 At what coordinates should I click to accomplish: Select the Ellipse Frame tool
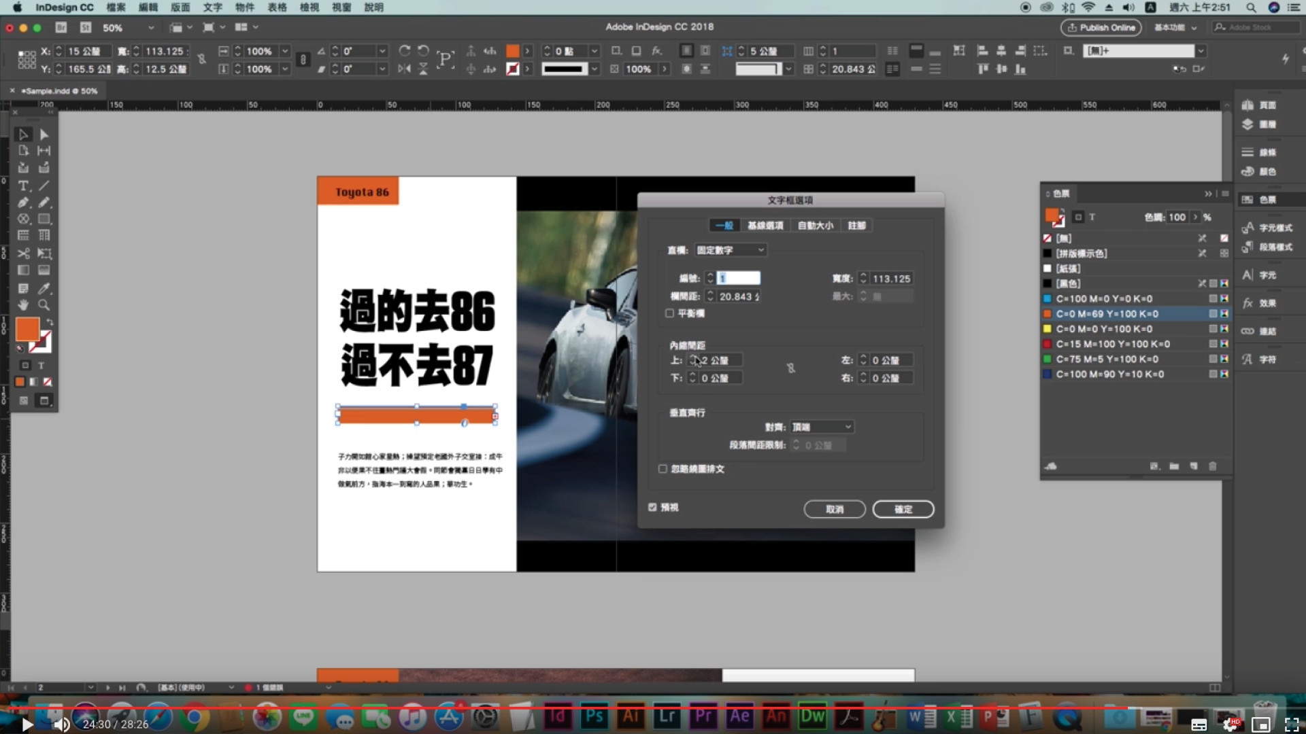[23, 219]
